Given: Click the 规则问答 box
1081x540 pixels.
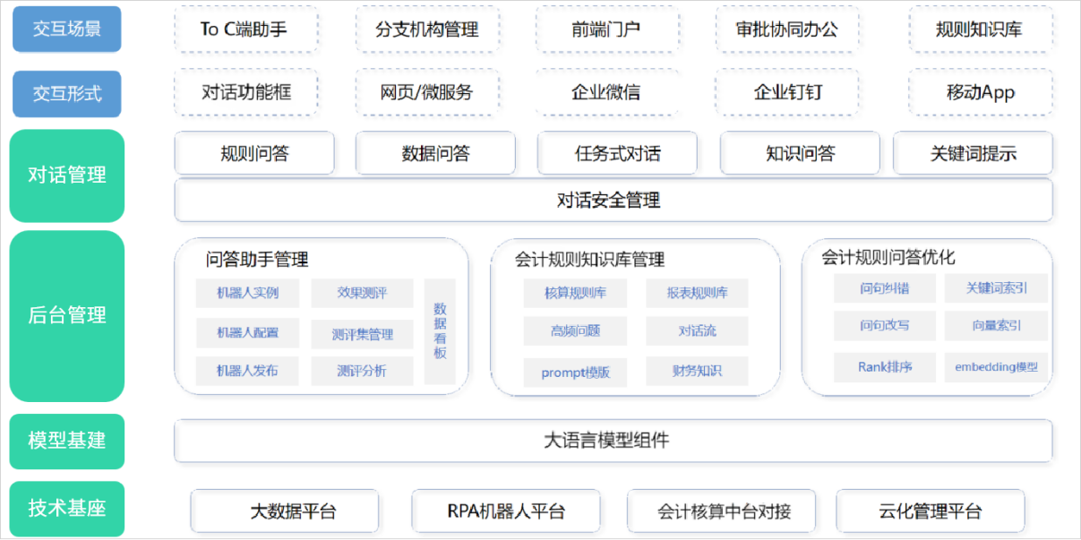Looking at the screenshot, I should coord(254,153).
